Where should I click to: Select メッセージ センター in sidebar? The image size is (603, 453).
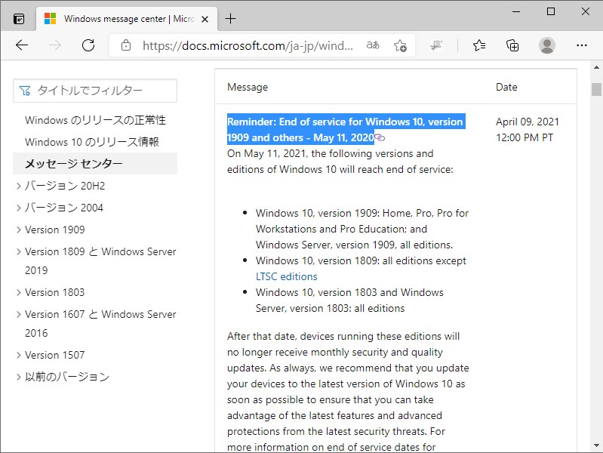point(95,164)
